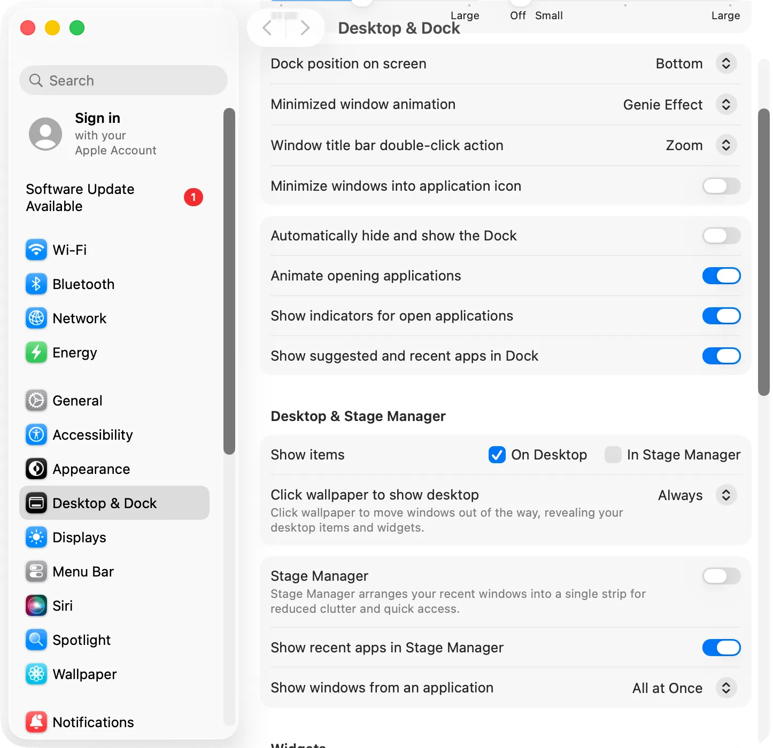Uncheck the On Desktop checkbox

(497, 455)
